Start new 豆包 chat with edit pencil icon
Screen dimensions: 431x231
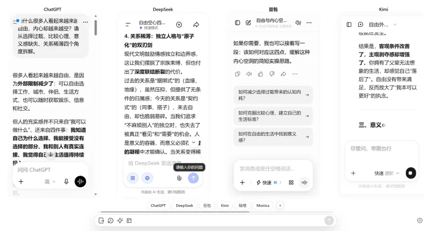pos(248,23)
